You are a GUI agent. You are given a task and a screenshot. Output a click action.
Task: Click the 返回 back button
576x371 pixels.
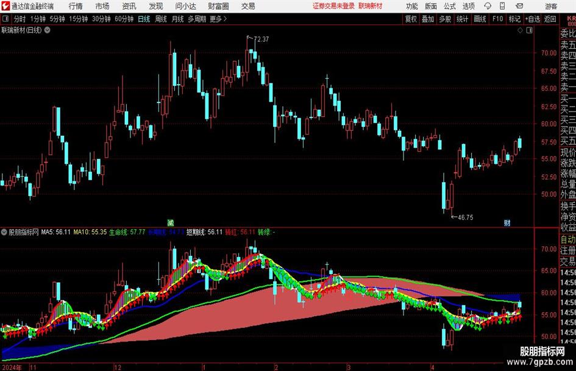(x=550, y=19)
